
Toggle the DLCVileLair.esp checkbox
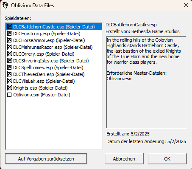(x=9, y=81)
